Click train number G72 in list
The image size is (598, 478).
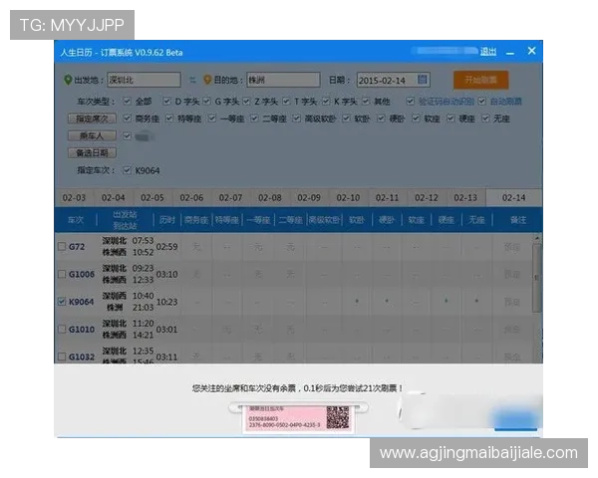[x=77, y=247]
